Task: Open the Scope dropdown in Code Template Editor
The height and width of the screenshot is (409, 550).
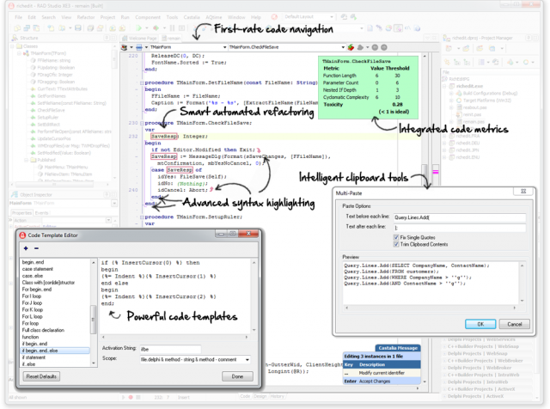Action: (x=247, y=359)
